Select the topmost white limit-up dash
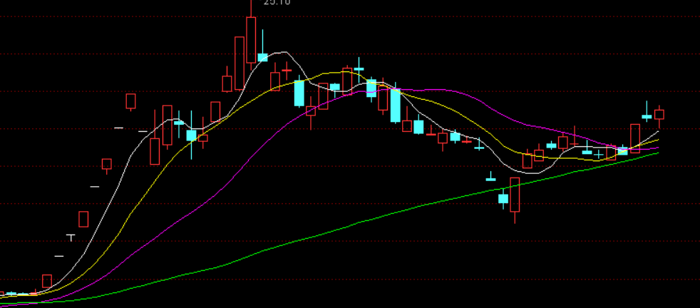 point(119,128)
